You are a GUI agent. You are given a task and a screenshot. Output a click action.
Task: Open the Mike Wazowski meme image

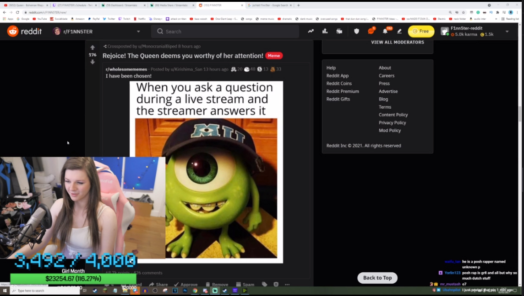point(206,172)
